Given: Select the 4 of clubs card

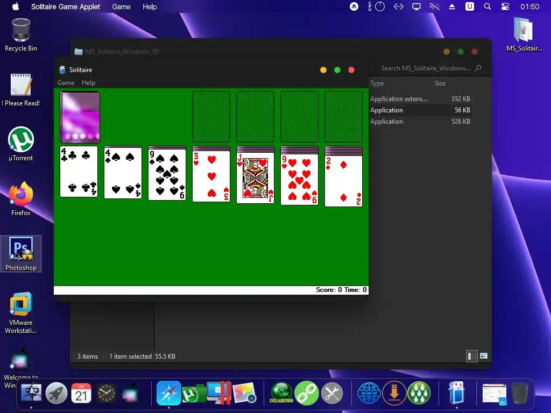Looking at the screenshot, I should point(79,172).
